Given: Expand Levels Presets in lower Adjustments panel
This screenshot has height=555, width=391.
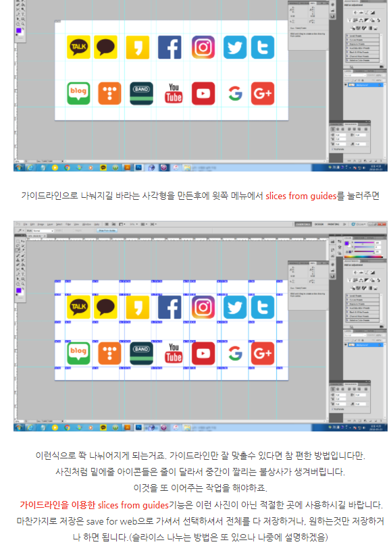Looking at the screenshot, I should tap(347, 296).
